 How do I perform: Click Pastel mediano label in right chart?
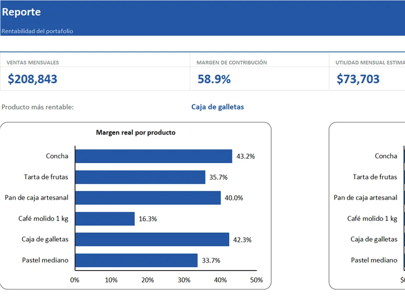pyautogui.click(x=374, y=260)
